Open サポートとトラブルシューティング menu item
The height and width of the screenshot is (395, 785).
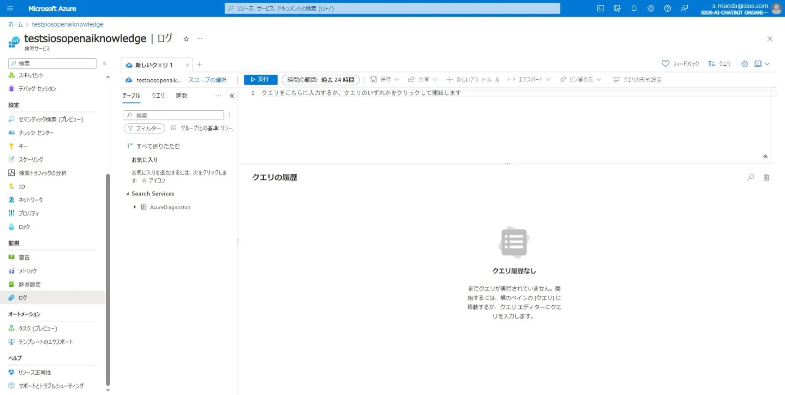[52, 386]
